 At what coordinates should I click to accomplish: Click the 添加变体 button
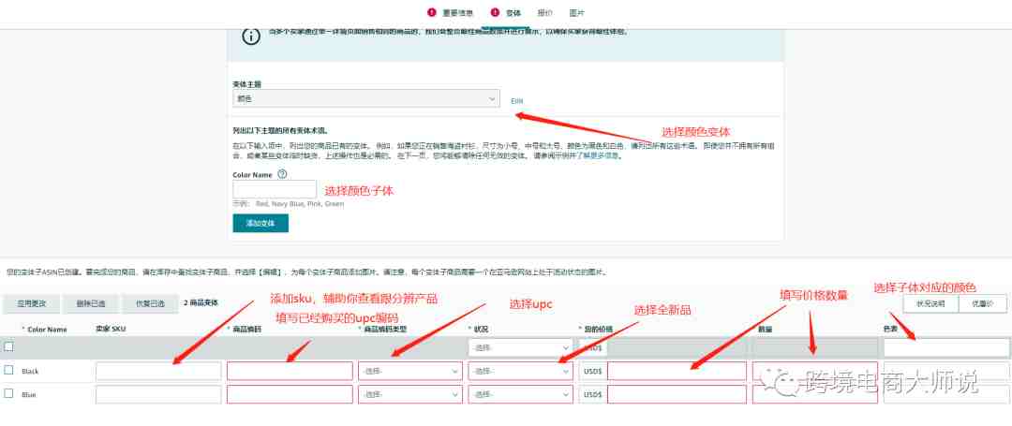(260, 223)
